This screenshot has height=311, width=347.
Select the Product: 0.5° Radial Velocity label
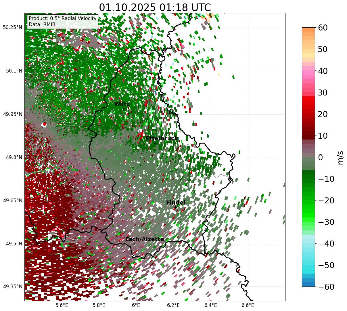click(63, 18)
